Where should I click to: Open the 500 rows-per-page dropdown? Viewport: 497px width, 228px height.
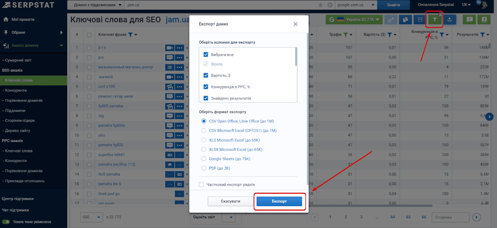pos(92,217)
